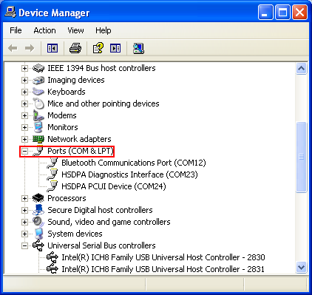
Task: Expand the Processors node
Action: (x=24, y=198)
